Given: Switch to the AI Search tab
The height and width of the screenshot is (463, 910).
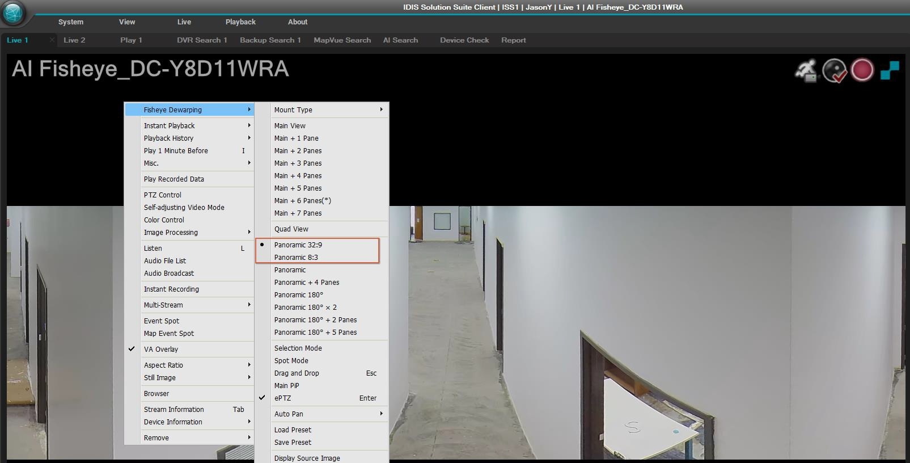Looking at the screenshot, I should [x=400, y=40].
